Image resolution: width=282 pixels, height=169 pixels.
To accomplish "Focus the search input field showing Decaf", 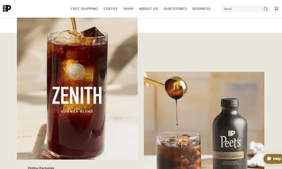I will (x=242, y=9).
